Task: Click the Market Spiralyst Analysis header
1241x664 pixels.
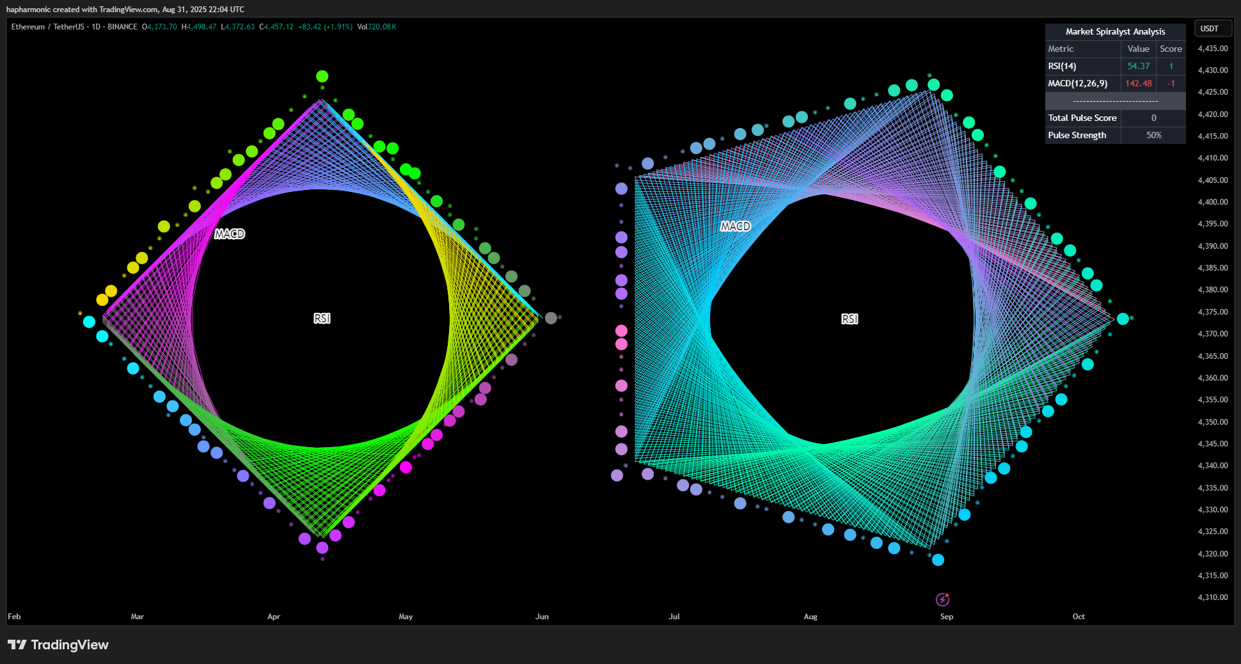Action: click(x=1115, y=31)
